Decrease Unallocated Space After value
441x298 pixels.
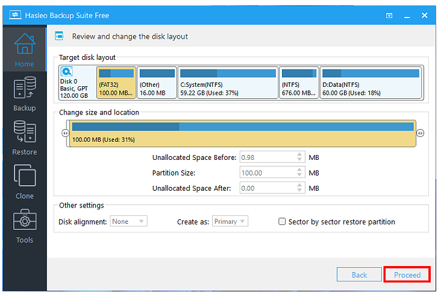point(299,191)
